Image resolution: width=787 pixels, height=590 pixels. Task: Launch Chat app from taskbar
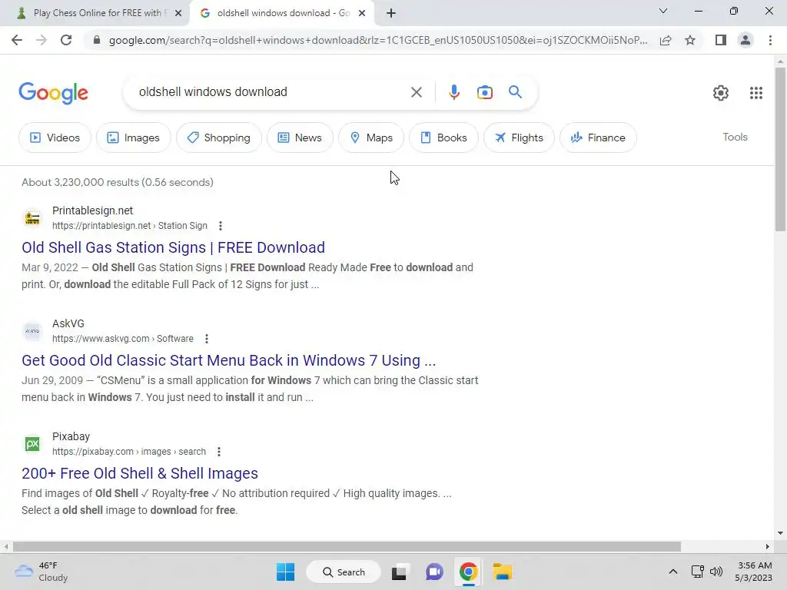(434, 572)
